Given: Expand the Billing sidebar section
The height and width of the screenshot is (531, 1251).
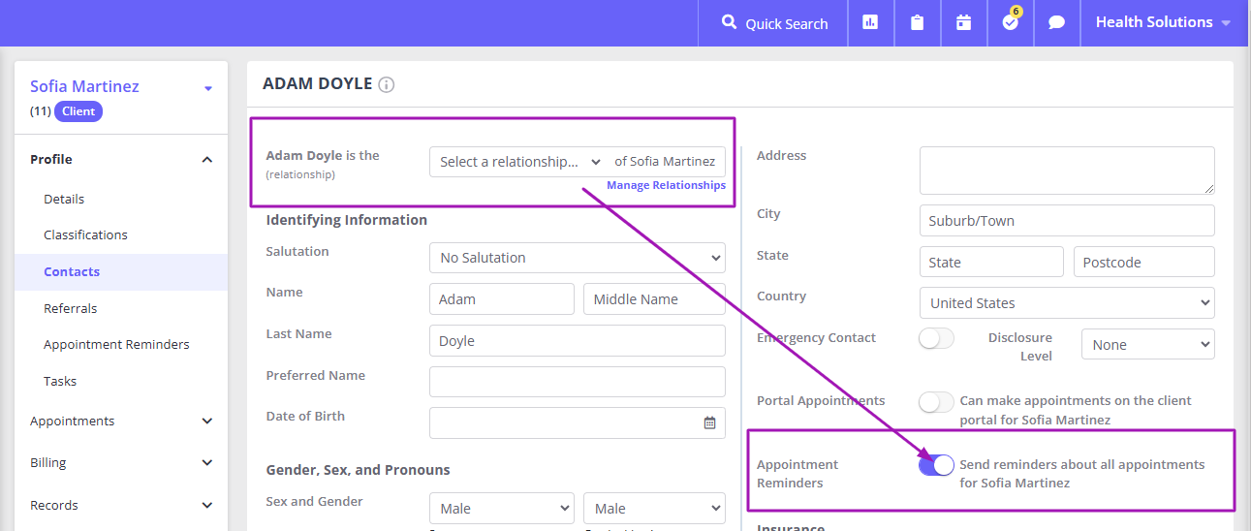Looking at the screenshot, I should tap(121, 462).
